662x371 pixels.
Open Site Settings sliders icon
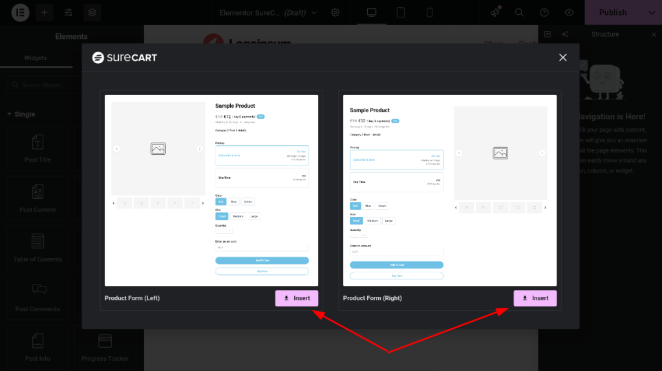[69, 12]
